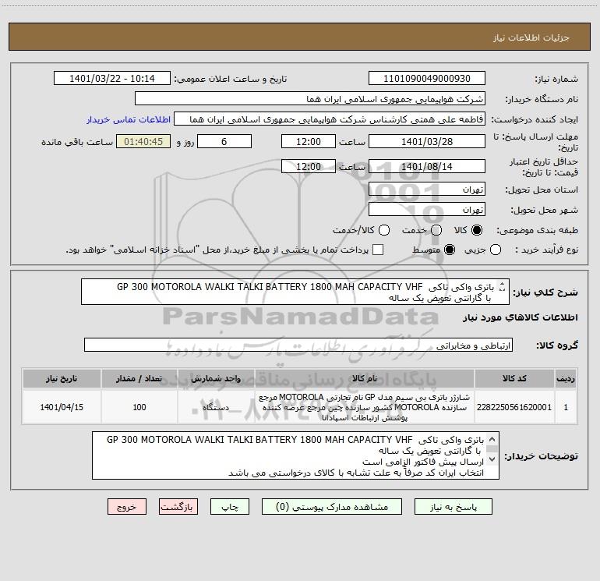Click the announcement date field 1401/03/22 - 10:14
This screenshot has height=581, width=600.
click(112, 78)
